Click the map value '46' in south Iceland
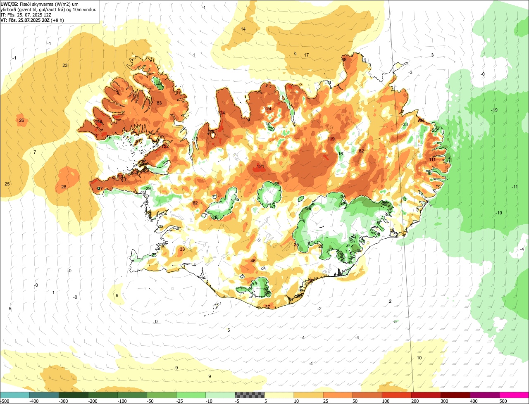 [253, 261]
